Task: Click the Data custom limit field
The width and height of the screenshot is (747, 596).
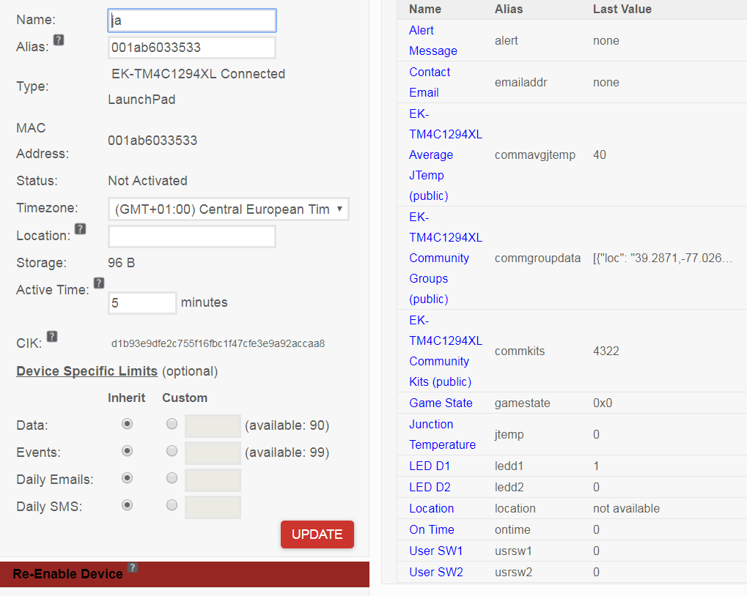Action: [x=213, y=425]
